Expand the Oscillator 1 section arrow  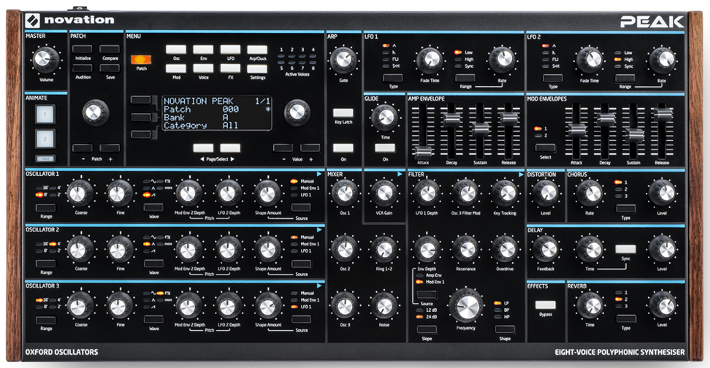tap(319, 174)
